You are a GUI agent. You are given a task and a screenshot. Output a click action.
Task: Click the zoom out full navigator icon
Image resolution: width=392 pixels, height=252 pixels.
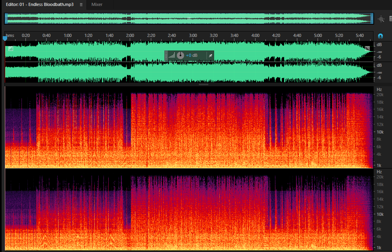(381, 19)
